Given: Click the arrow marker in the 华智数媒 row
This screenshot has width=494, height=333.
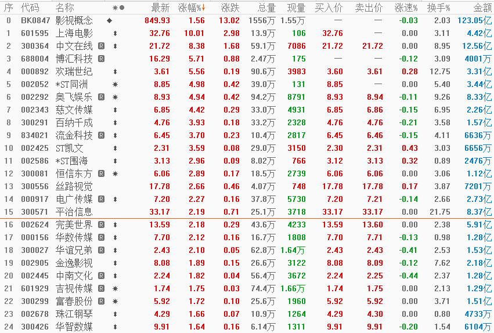Looking at the screenshot, I should click(x=115, y=327).
